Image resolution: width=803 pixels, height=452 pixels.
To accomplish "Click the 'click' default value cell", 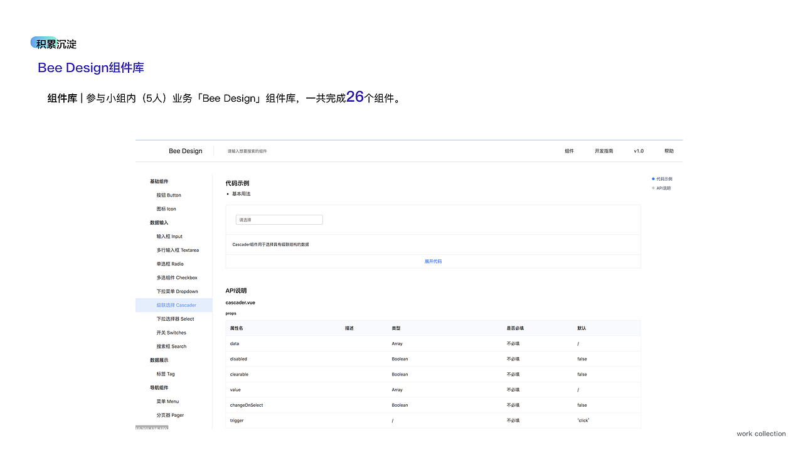I will pyautogui.click(x=583, y=421).
